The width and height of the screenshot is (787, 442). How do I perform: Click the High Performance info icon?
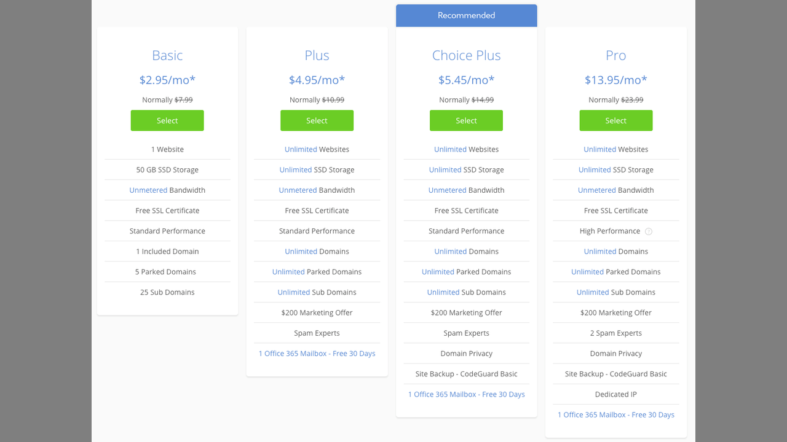click(x=648, y=231)
